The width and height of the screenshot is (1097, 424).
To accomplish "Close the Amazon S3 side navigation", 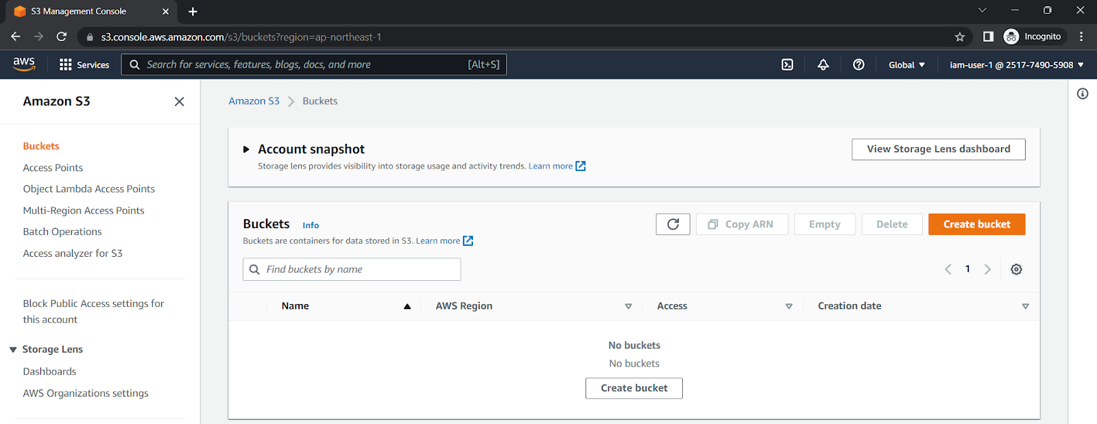I will tap(180, 101).
